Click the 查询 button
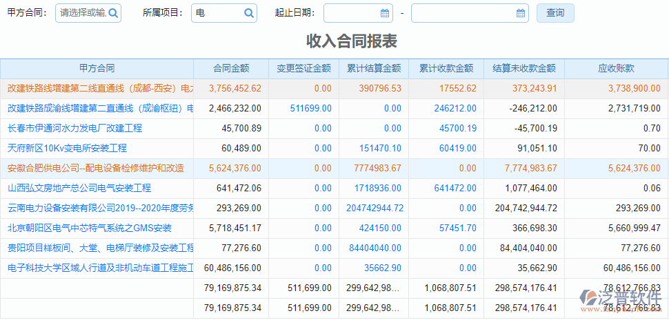The width and height of the screenshot is (669, 320). coord(555,13)
